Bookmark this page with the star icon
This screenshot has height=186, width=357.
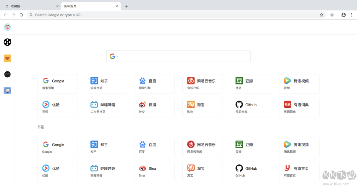[x=322, y=15]
